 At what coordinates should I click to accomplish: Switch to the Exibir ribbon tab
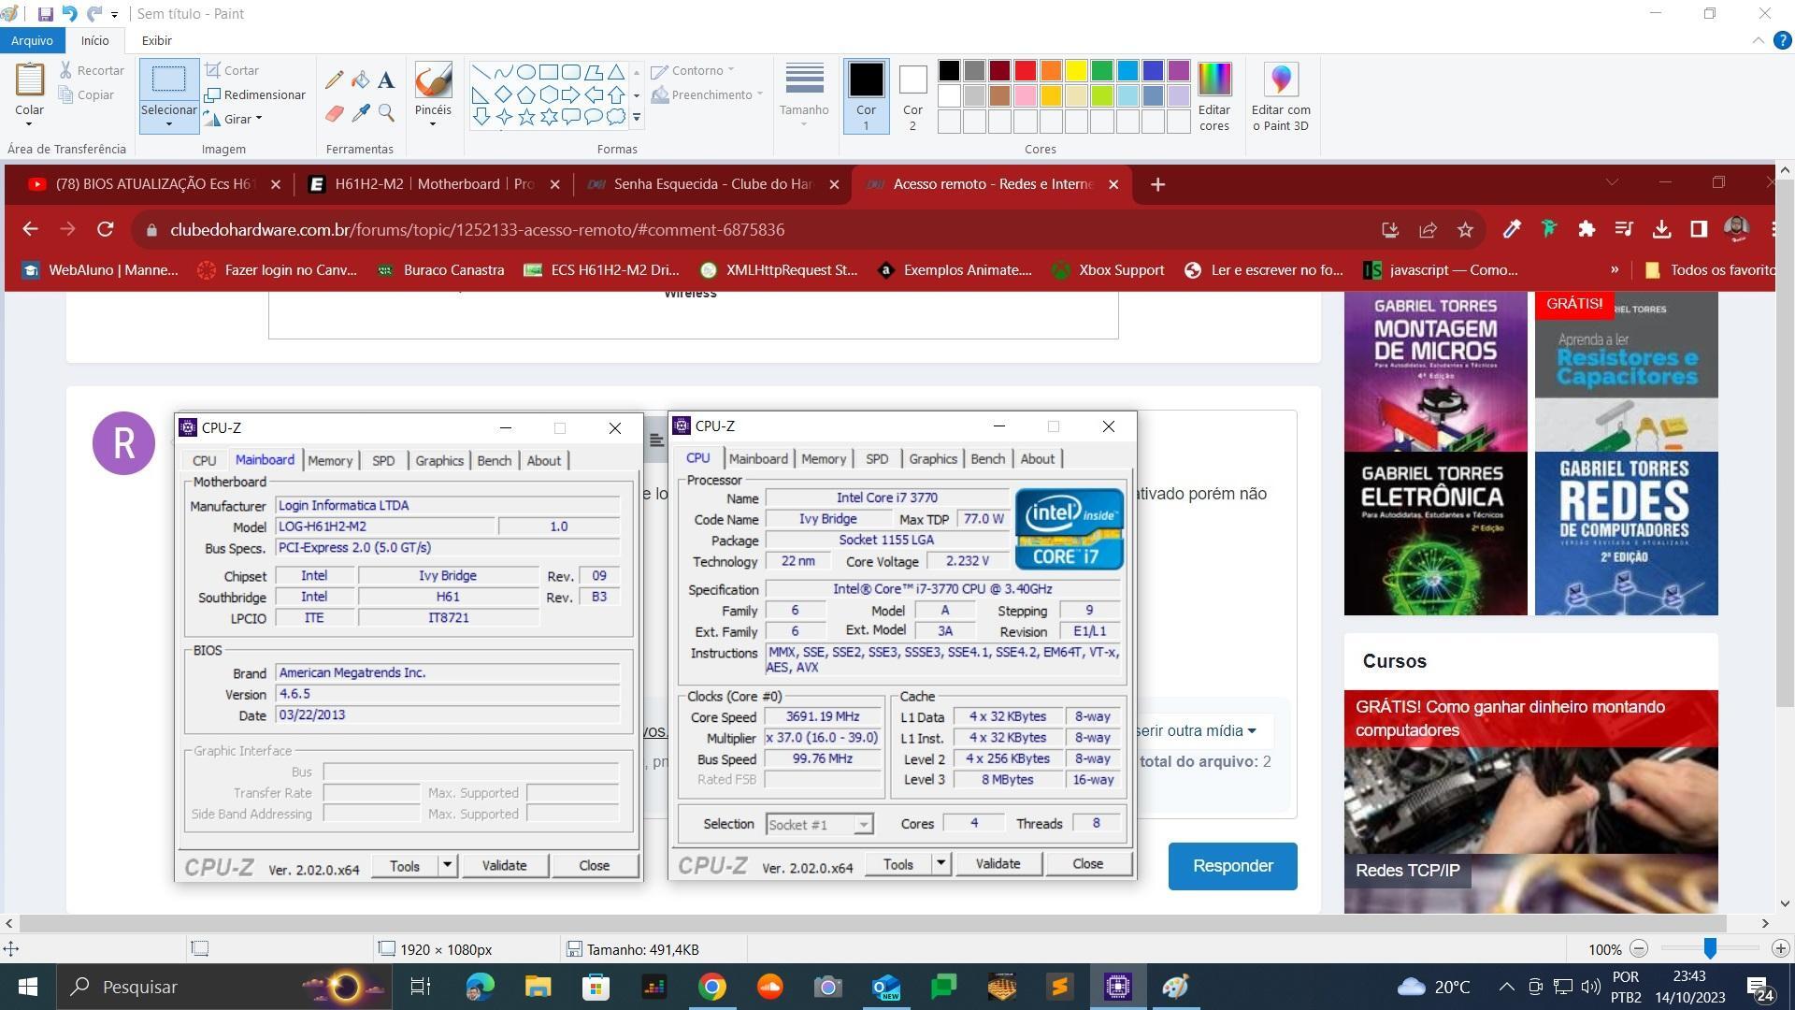156,40
